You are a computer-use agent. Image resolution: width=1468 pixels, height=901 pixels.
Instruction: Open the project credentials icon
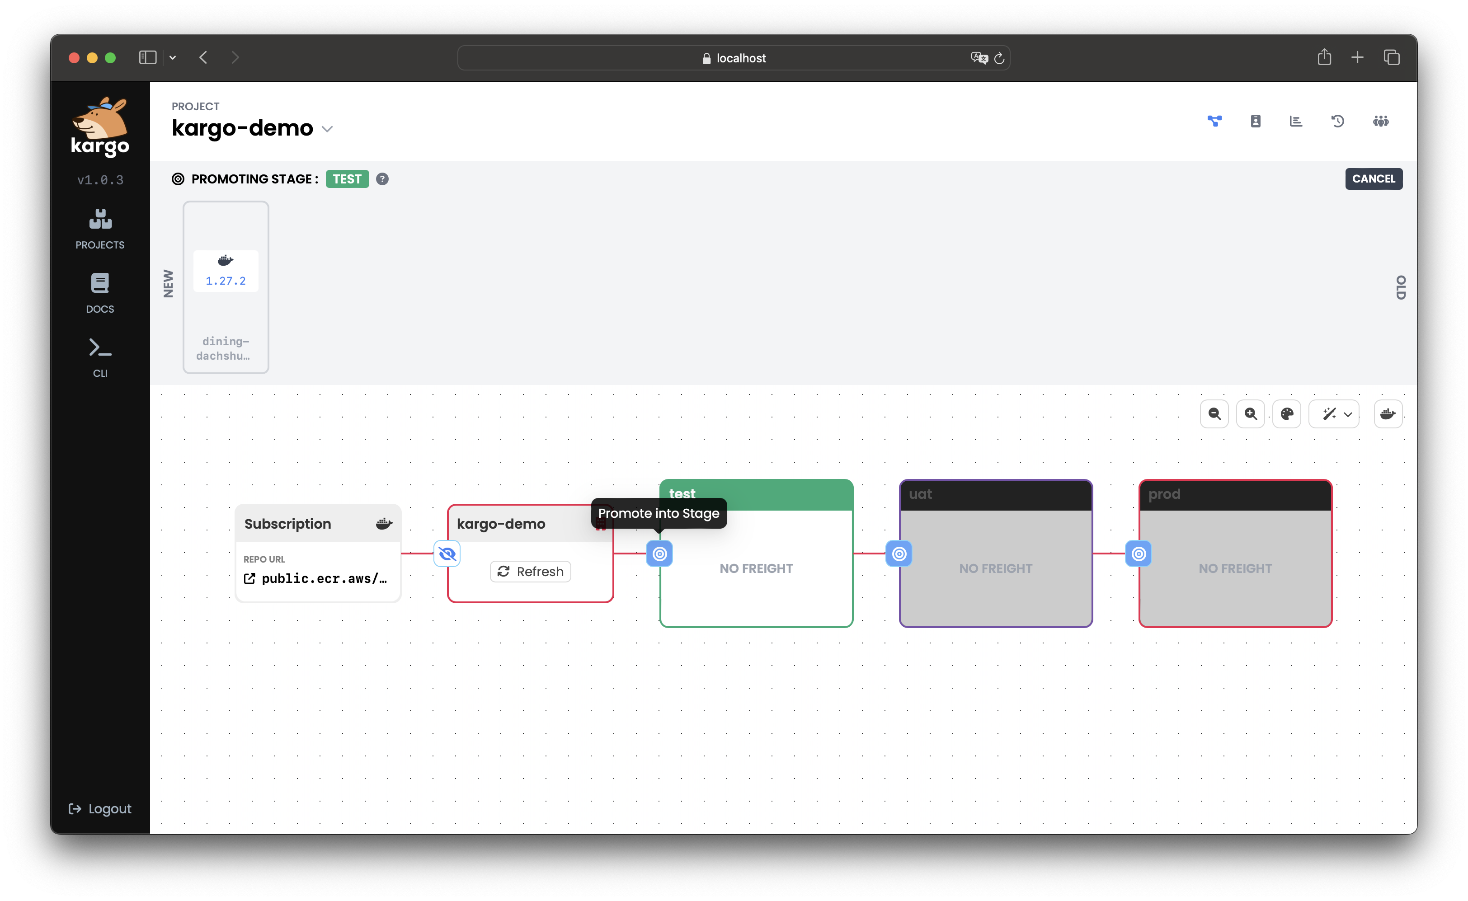1255,122
